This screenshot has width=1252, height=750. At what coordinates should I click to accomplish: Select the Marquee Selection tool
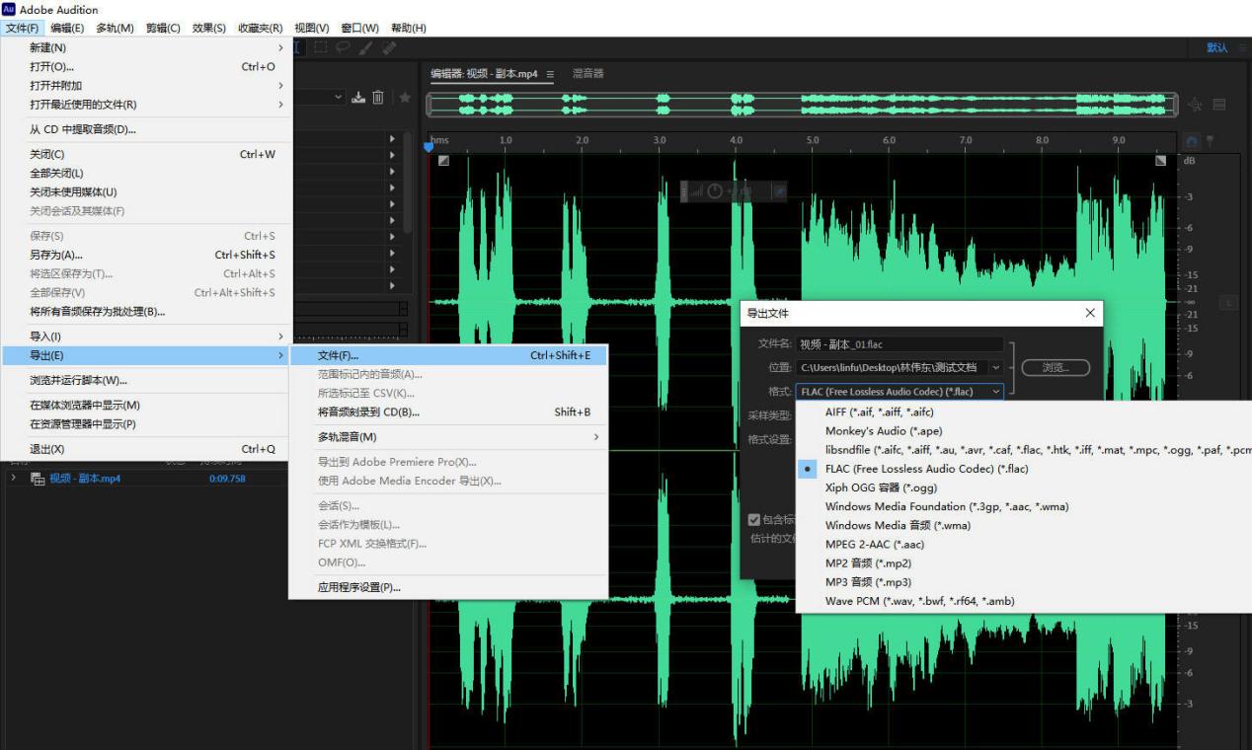322,47
